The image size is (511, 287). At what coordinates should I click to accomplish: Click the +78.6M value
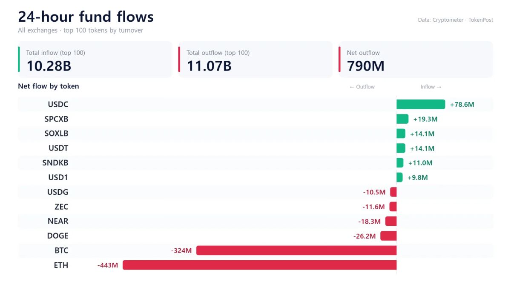(x=462, y=105)
